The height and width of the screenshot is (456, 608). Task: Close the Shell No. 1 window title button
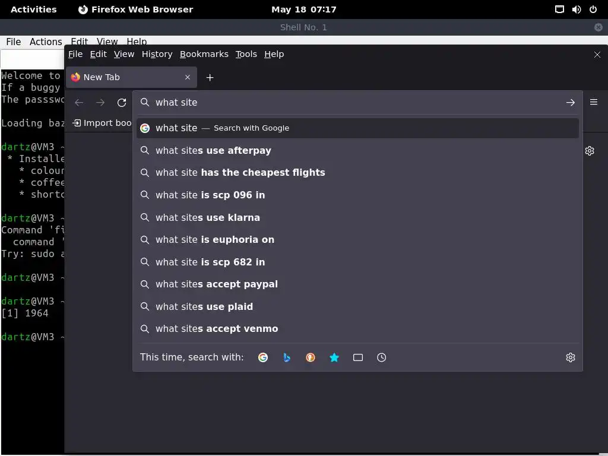pyautogui.click(x=598, y=27)
